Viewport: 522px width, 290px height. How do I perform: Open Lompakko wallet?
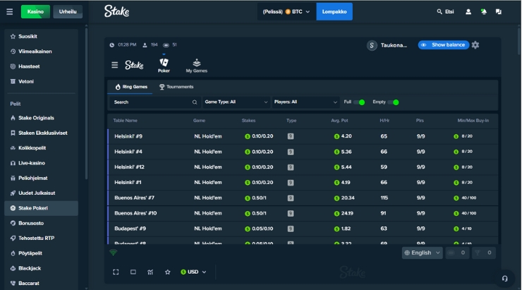coord(334,12)
